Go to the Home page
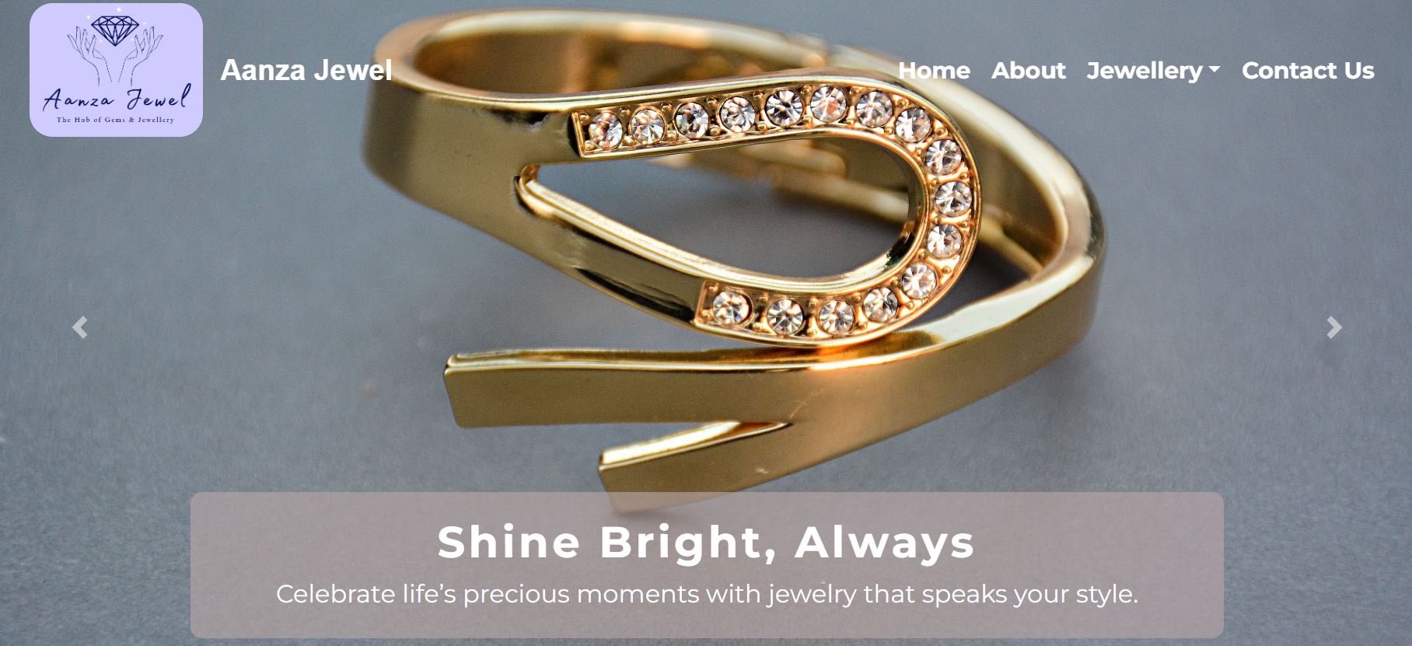The height and width of the screenshot is (646, 1412). [934, 71]
